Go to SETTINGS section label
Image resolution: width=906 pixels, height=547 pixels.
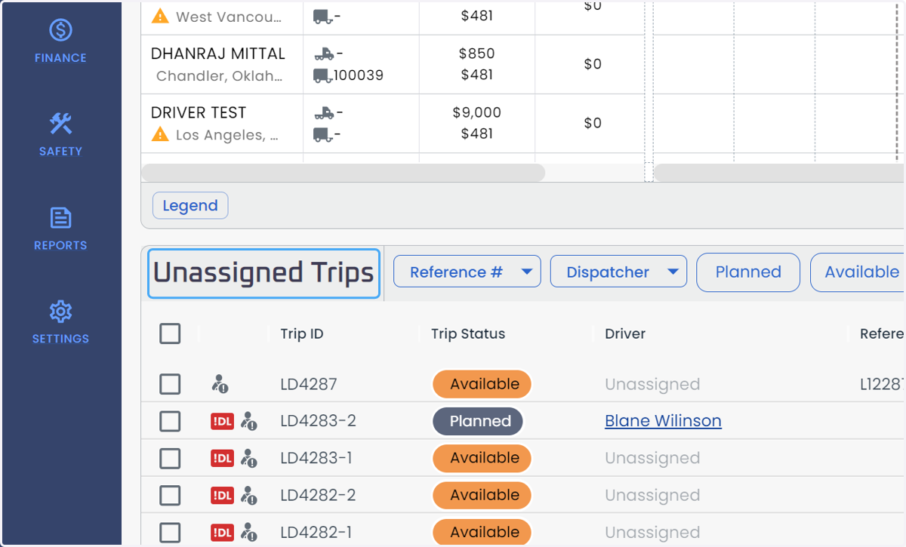[x=60, y=339]
